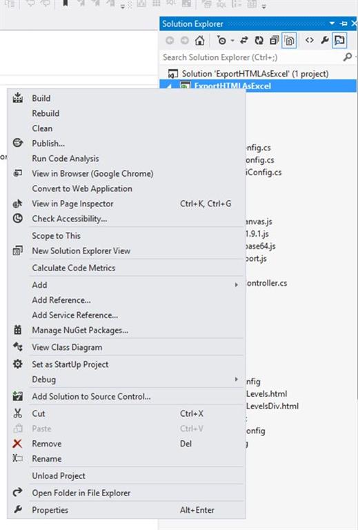Click the Sync with Active Document icon
Image resolution: width=358 pixels, height=530 pixels.
pos(243,41)
